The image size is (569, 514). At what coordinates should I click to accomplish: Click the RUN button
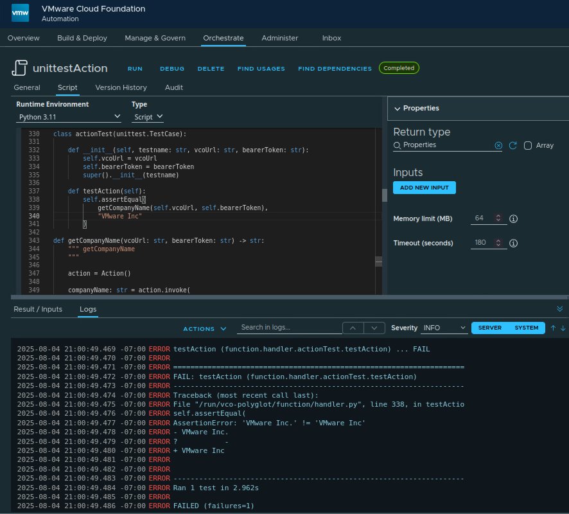135,69
